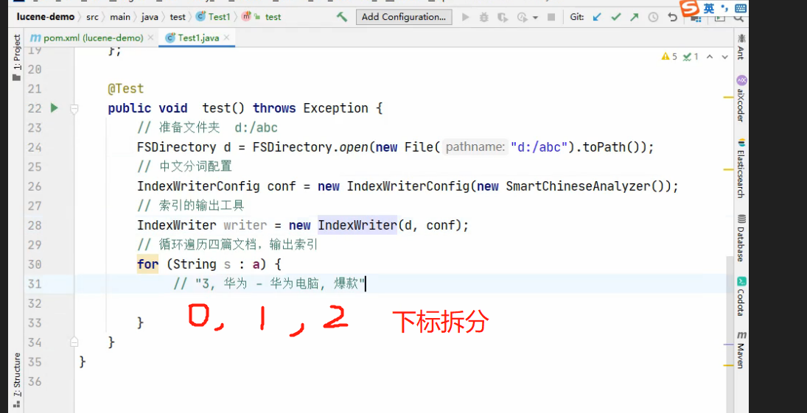Click line number 32 in gutter
Image resolution: width=807 pixels, height=413 pixels.
[x=35, y=303]
